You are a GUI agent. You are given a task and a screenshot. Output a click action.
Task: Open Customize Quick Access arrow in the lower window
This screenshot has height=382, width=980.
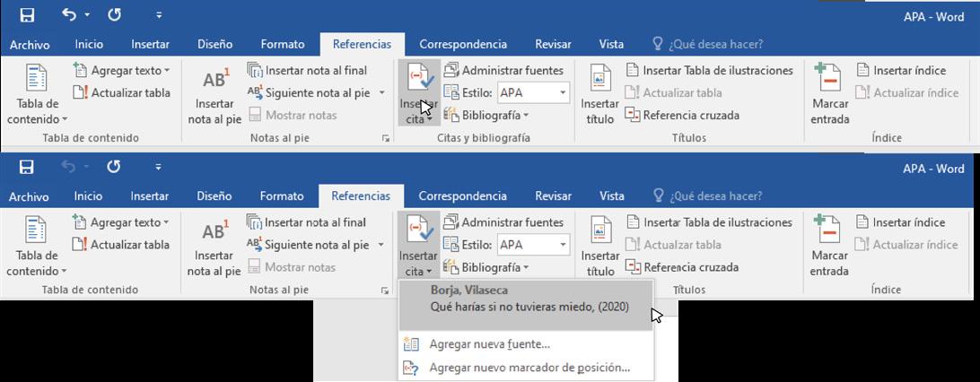(x=159, y=168)
